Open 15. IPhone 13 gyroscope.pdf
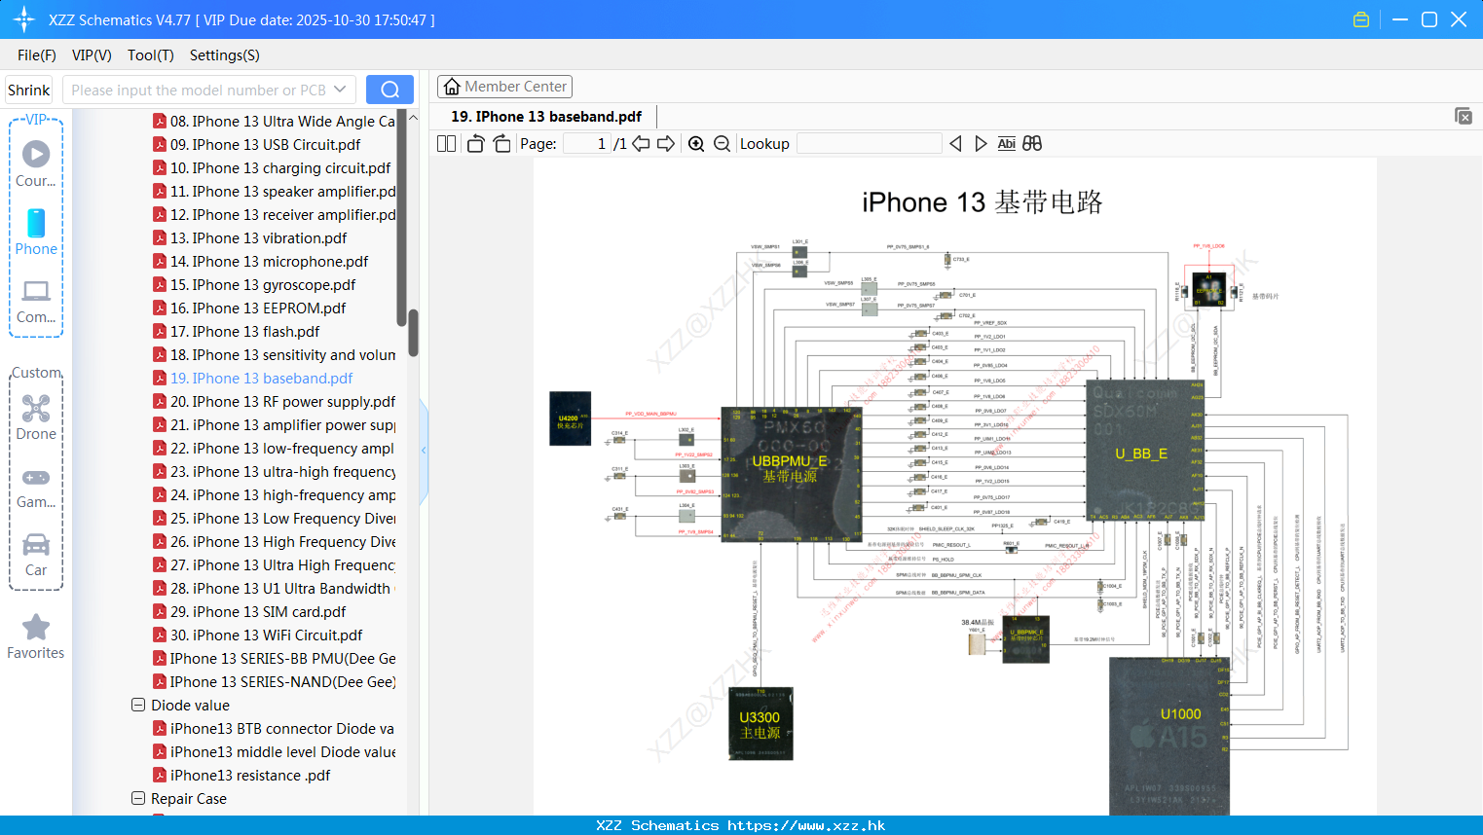This screenshot has height=835, width=1483. tap(254, 285)
